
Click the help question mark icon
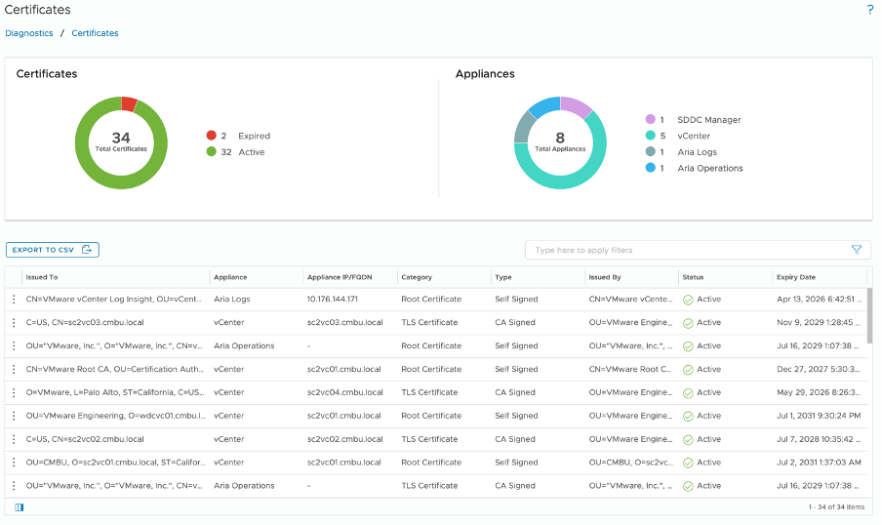(869, 10)
